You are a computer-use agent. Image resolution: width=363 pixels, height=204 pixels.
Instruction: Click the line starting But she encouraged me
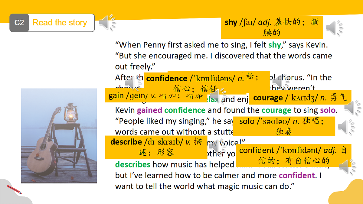pyautogui.click(x=224, y=56)
